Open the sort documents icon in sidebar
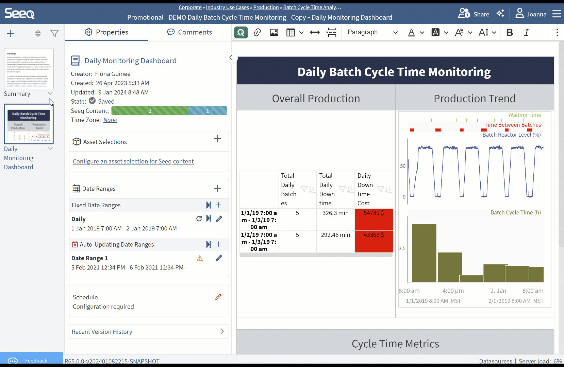 pos(38,33)
